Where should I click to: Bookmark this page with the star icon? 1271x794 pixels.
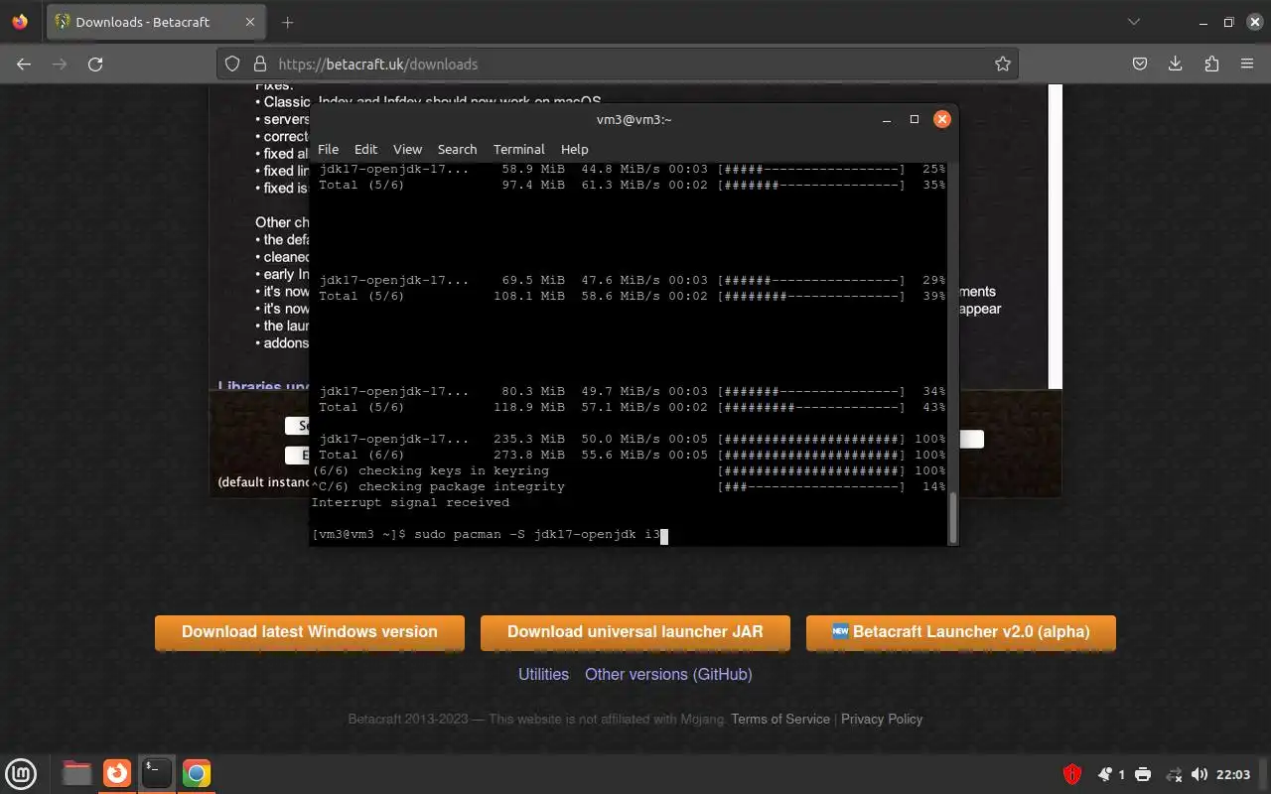click(x=1003, y=64)
